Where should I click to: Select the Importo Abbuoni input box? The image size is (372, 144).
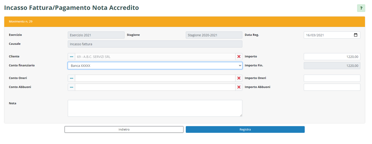(x=332, y=87)
